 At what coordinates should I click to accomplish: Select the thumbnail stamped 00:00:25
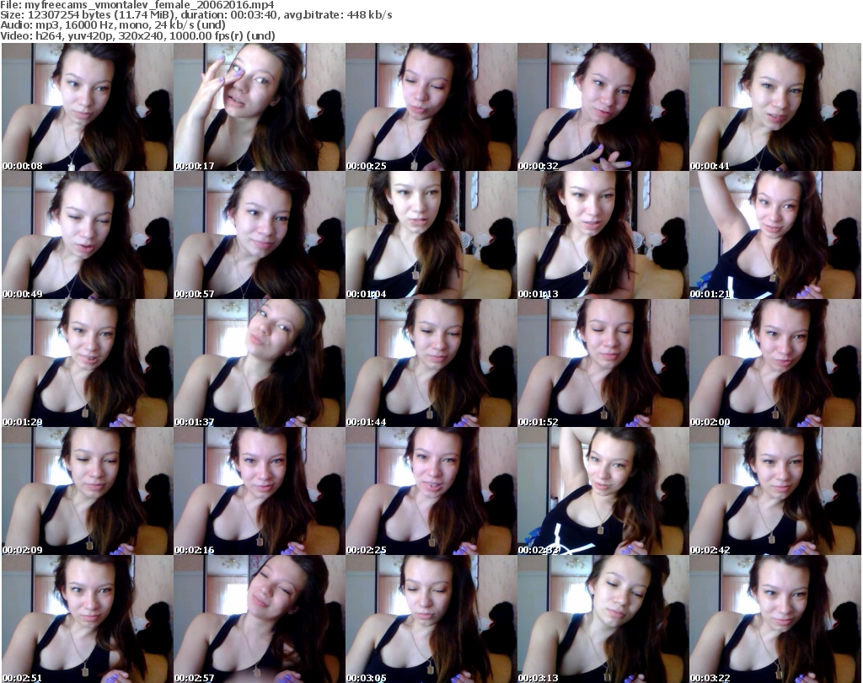point(431,107)
